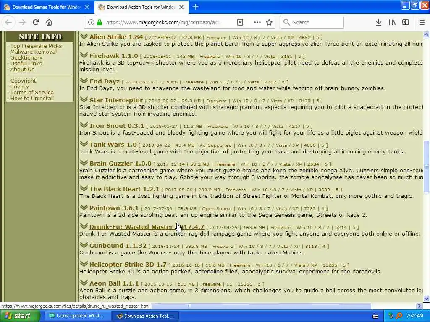
Task: Expand the Iron Snout 0.3.1 chevron
Action: tap(84, 125)
